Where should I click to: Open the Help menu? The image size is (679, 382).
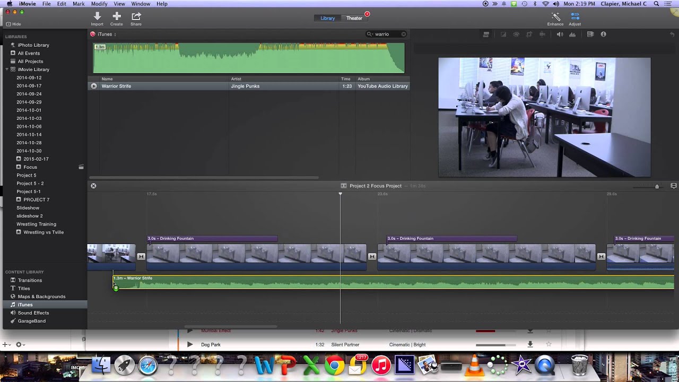click(x=162, y=4)
